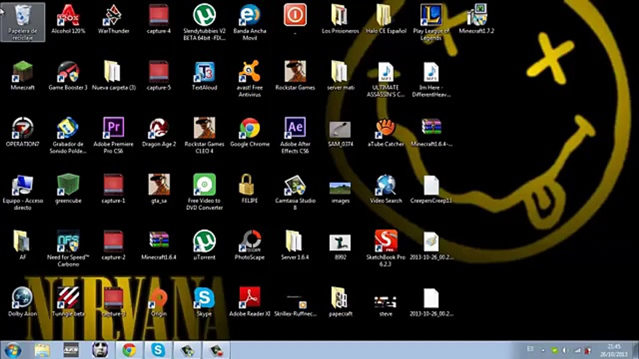The height and width of the screenshot is (359, 639).
Task: Select the Papelera de reciclaje icon
Action: coord(23,22)
